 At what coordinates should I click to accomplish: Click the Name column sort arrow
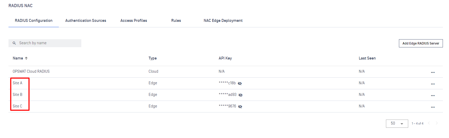pos(26,58)
